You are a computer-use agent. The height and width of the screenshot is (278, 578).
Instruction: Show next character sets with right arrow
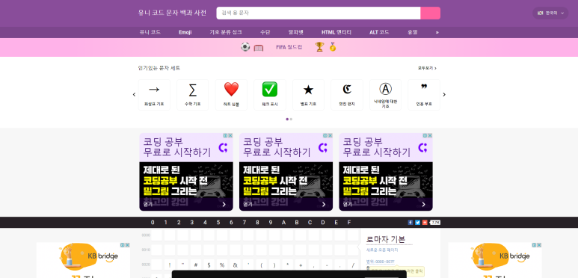[x=444, y=95]
